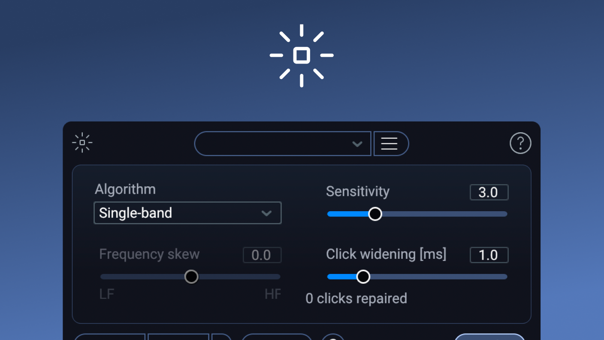Open help via the question mark icon
Screen dimensions: 604x340
click(x=520, y=143)
